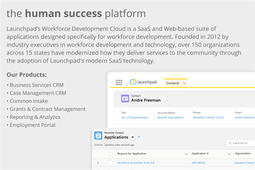Open hierarchy icon beside Andre Freeman
This screenshot has width=255, height=170.
coord(166,100)
